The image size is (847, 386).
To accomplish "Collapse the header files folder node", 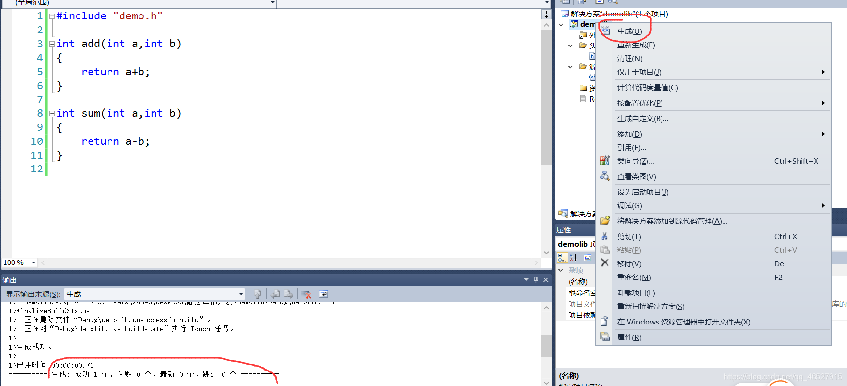I will click(570, 46).
